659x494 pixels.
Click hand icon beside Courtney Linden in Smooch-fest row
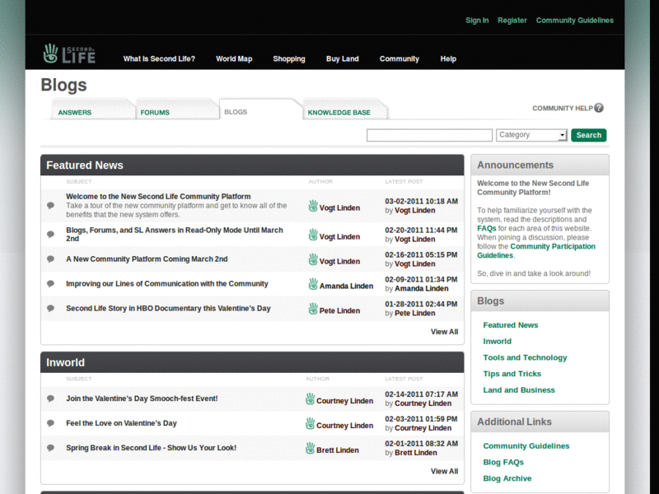tap(311, 399)
